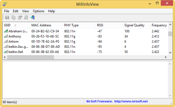
Task: Sort by MAC Address column header
Action: click(x=46, y=25)
